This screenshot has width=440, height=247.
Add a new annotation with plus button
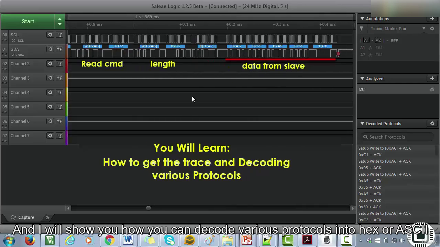click(x=432, y=19)
